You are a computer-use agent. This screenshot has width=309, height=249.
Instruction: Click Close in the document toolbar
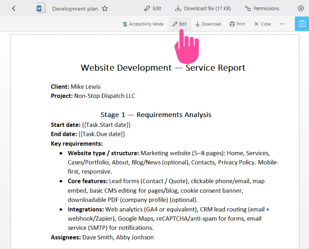(262, 24)
